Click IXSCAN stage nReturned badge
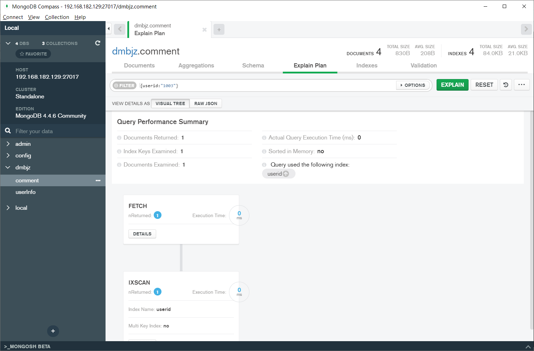Image resolution: width=534 pixels, height=351 pixels. pyautogui.click(x=158, y=292)
